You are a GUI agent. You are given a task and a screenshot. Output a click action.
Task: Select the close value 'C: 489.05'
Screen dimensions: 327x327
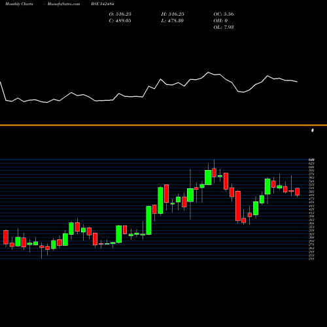pos(120,21)
